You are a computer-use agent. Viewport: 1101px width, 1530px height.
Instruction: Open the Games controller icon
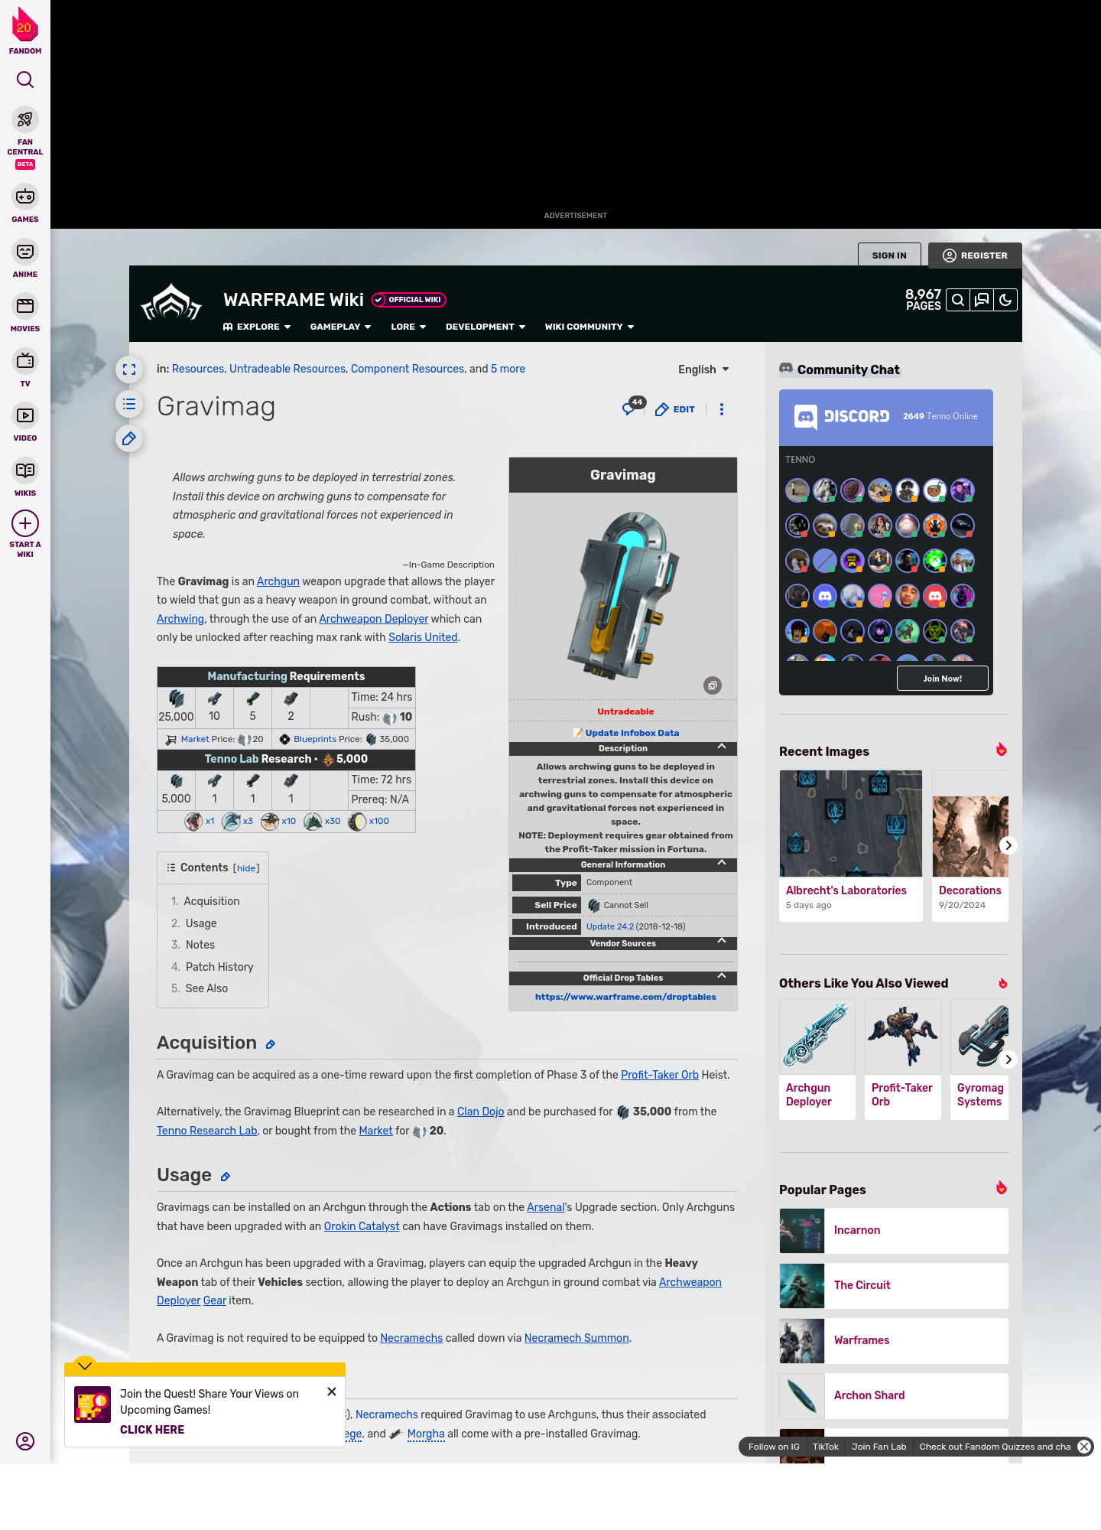click(x=25, y=197)
